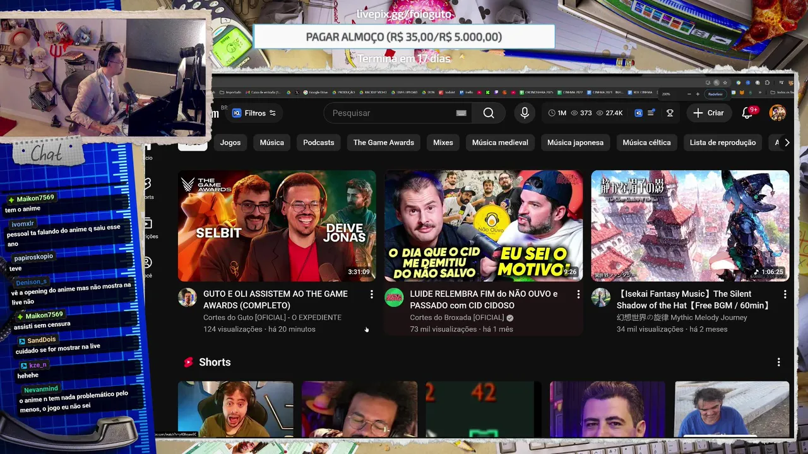This screenshot has width=808, height=454.
Task: Start voice search with microphone icon
Action: (x=525, y=113)
